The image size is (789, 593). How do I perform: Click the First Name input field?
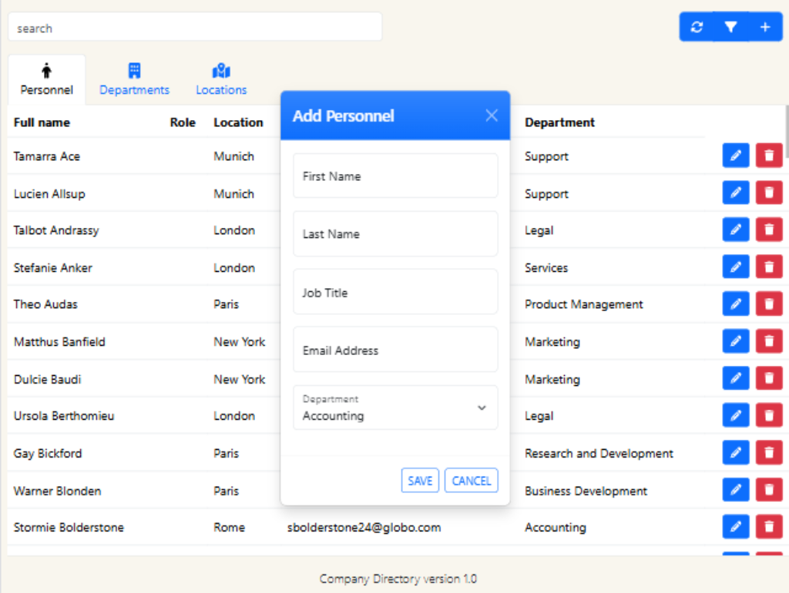click(395, 176)
